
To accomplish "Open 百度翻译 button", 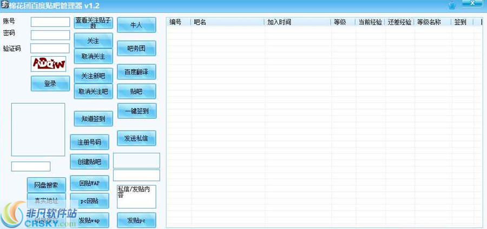I will click(137, 72).
